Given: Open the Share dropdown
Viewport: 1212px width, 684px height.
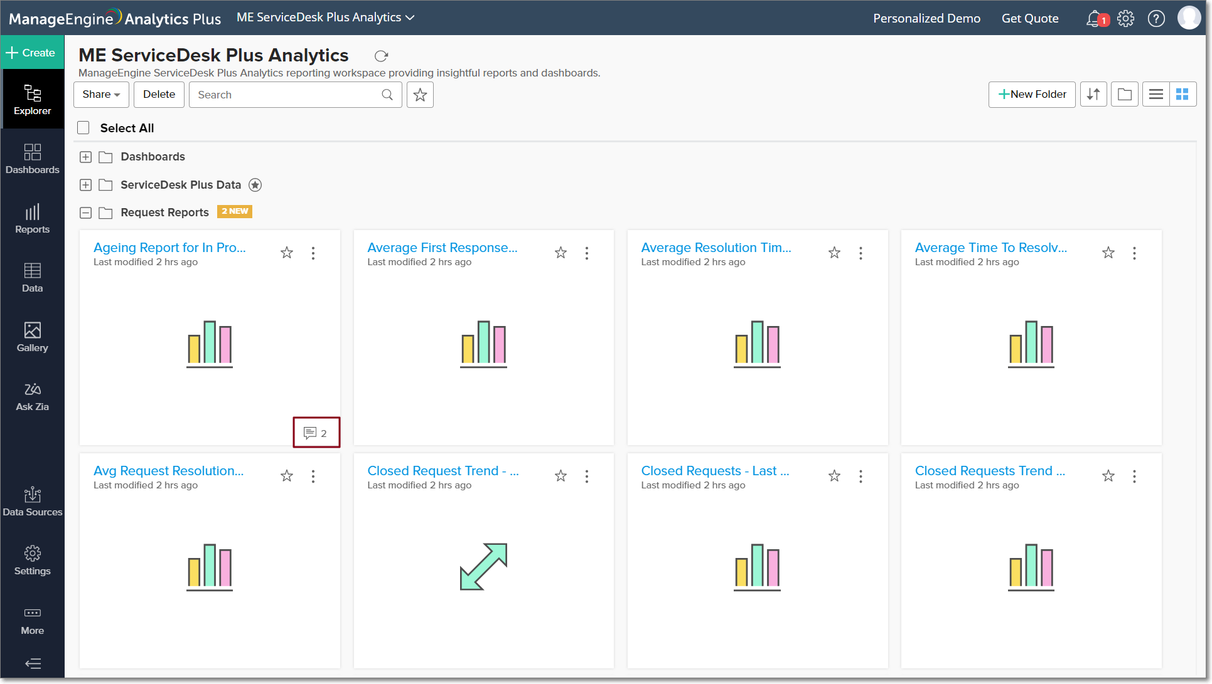Looking at the screenshot, I should (x=101, y=95).
